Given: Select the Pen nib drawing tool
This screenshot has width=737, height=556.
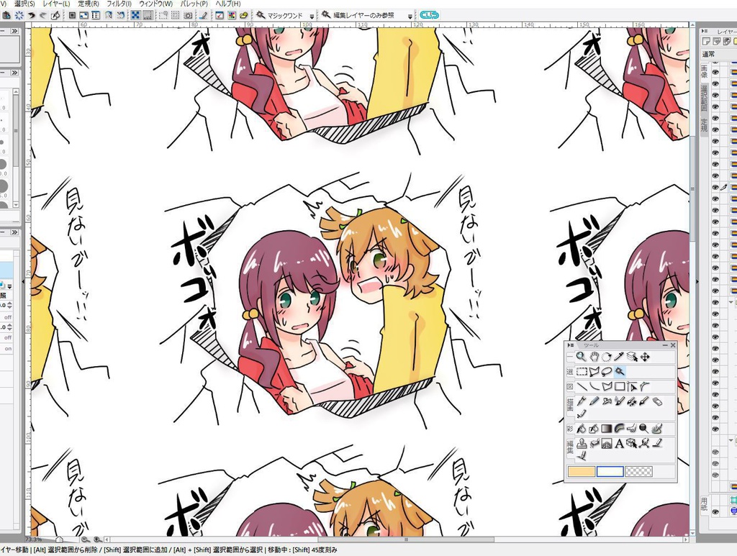Looking at the screenshot, I should 582,401.
